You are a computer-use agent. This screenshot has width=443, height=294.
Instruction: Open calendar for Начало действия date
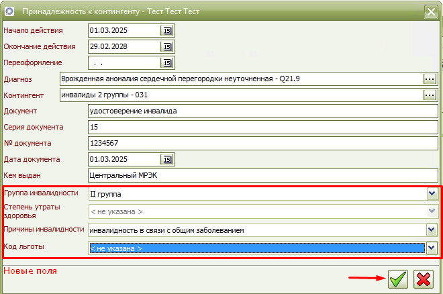(x=167, y=31)
